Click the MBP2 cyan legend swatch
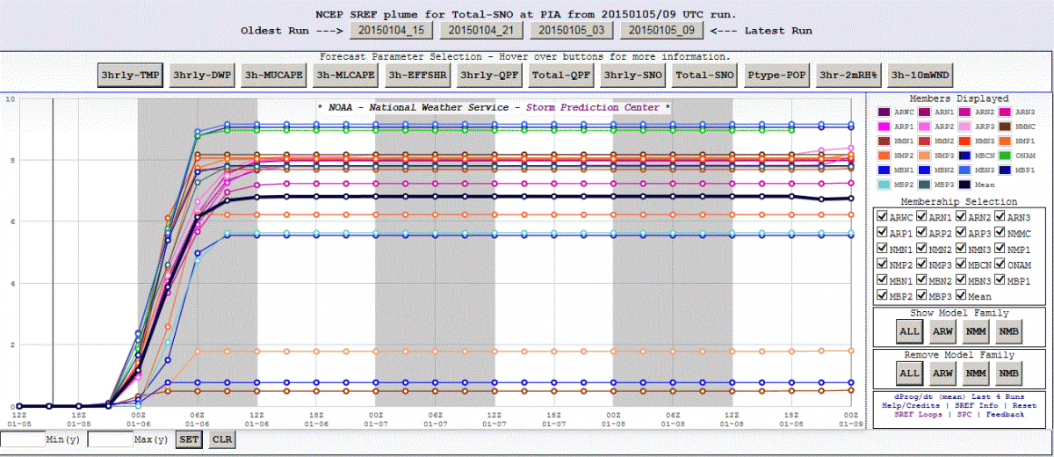 point(884,183)
